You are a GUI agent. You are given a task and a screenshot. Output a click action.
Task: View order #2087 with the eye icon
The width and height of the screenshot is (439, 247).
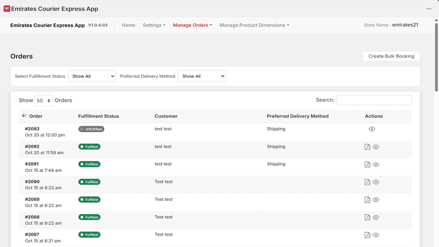tap(376, 235)
